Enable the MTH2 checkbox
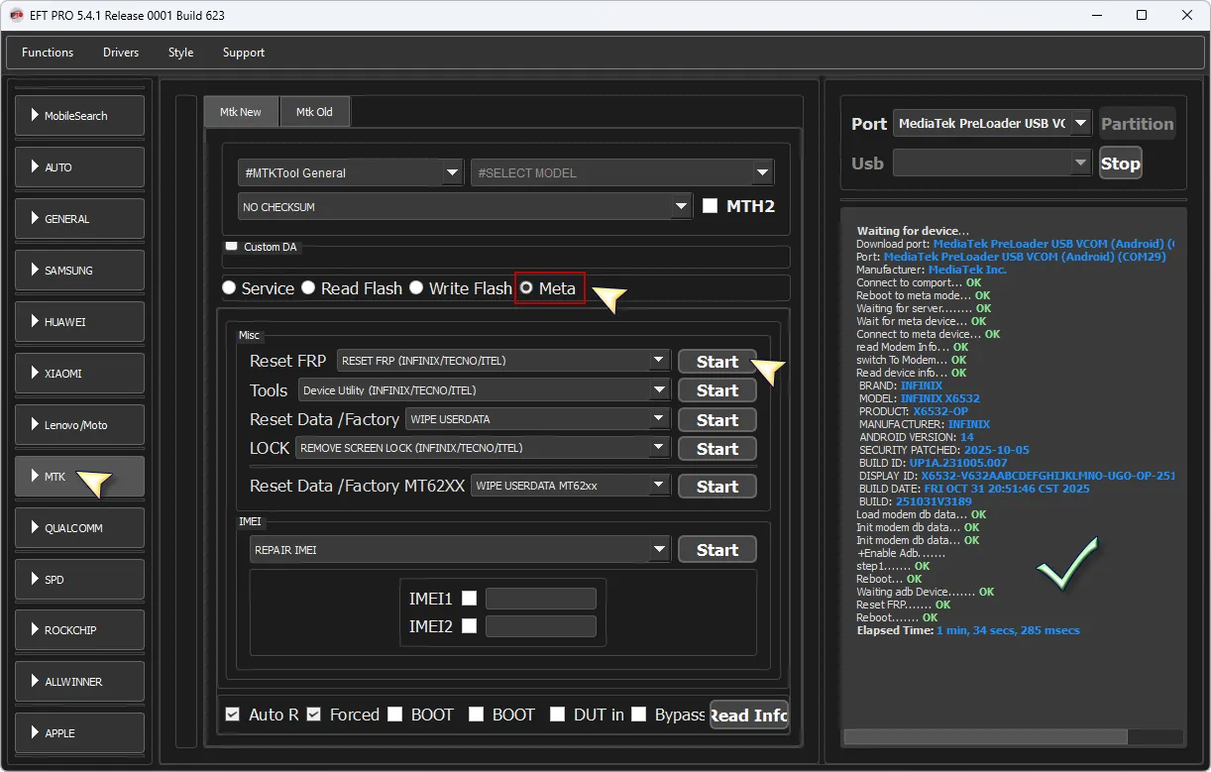 [710, 206]
